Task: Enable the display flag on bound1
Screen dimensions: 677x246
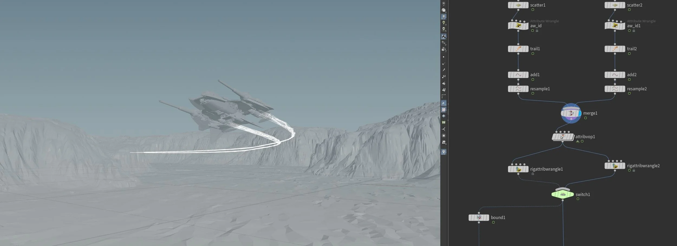Action: [487, 218]
